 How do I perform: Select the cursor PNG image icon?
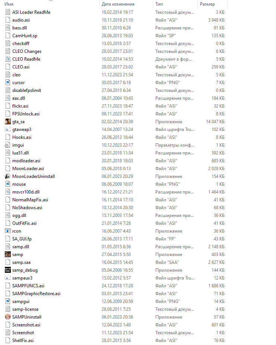click(x=8, y=83)
